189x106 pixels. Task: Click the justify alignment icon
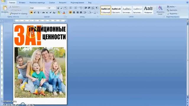pyautogui.click(x=81, y=12)
